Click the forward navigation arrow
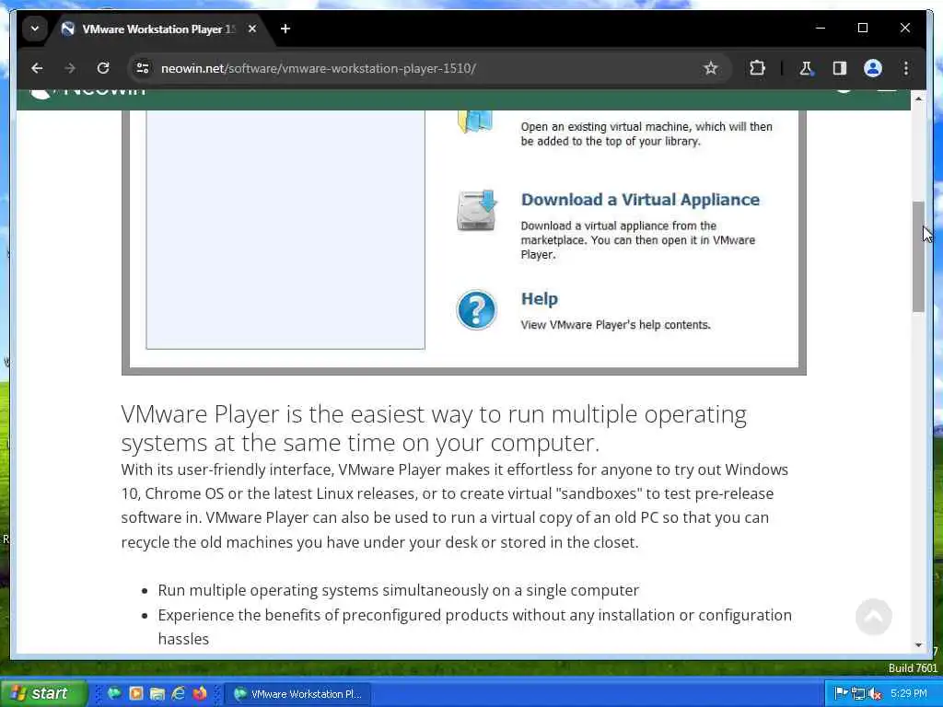This screenshot has height=707, width=943. point(70,68)
